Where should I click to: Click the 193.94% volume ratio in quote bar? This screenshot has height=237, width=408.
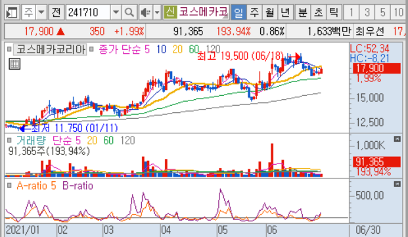coord(233,32)
